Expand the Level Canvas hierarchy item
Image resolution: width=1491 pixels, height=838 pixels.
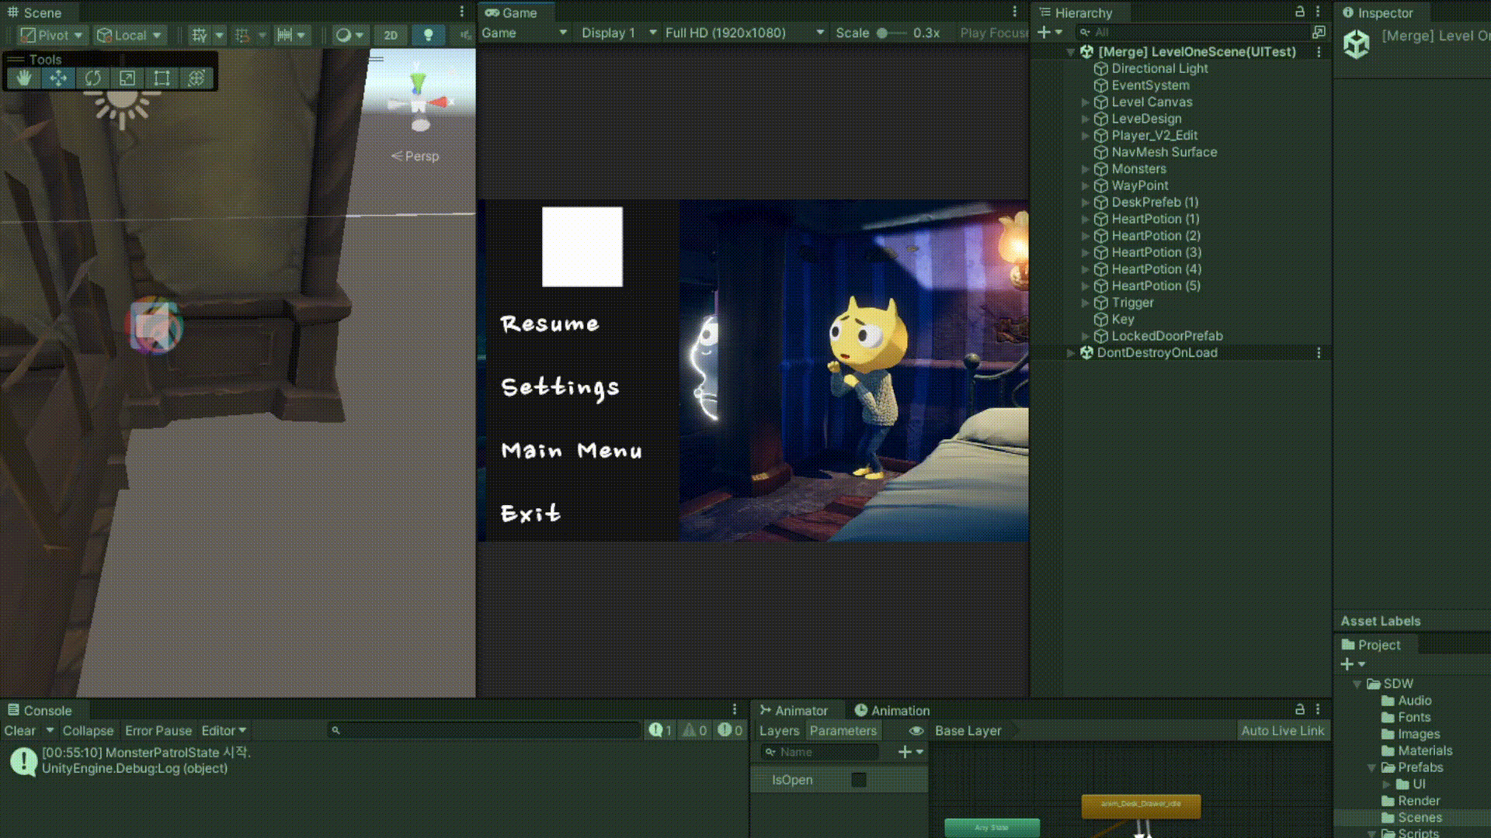point(1086,102)
